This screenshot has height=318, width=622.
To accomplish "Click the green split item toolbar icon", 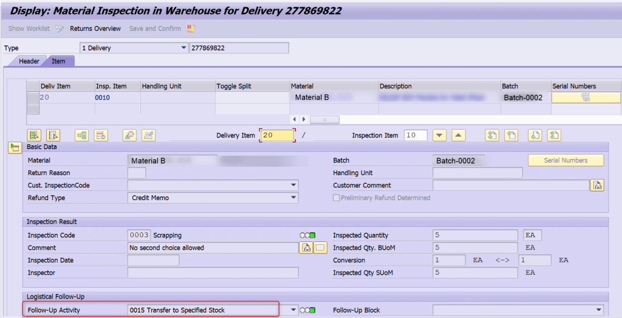I will click(82, 136).
